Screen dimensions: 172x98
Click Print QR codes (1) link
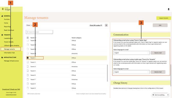click(96, 25)
